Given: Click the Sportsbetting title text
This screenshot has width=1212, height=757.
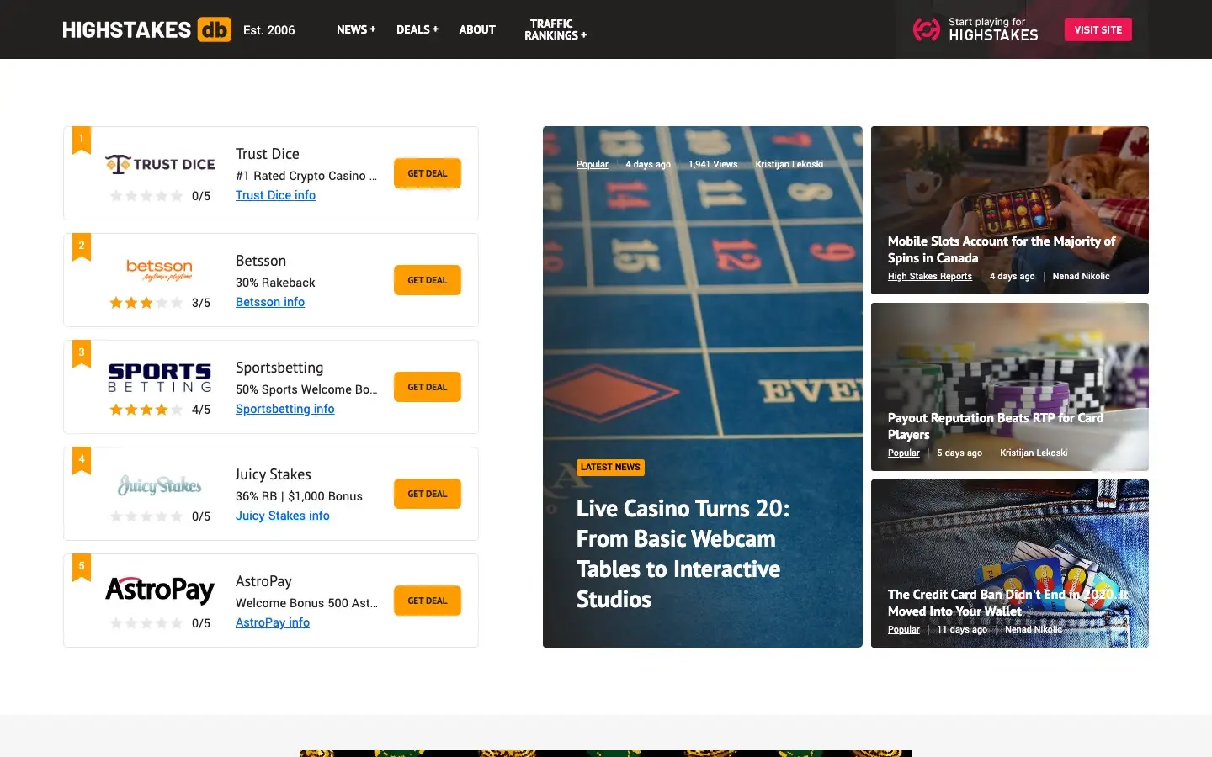Looking at the screenshot, I should tap(279, 368).
